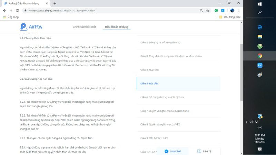Open the Windows notification center icon
Viewport: 276px width, 155px height.
[260, 149]
